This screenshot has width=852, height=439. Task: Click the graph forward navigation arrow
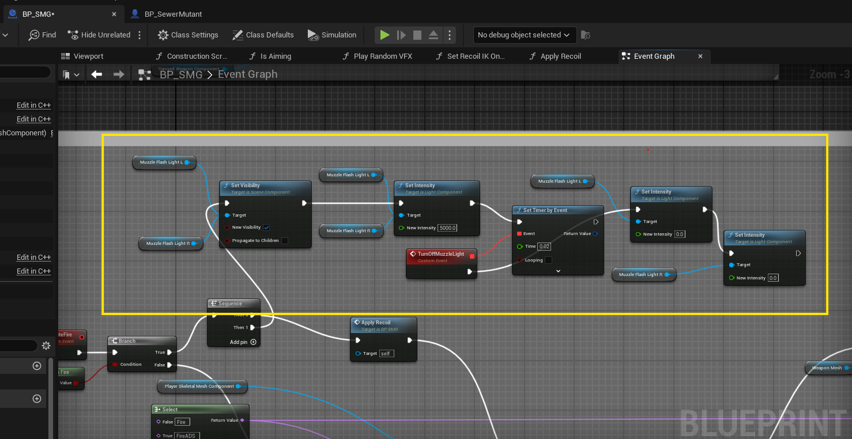(119, 74)
